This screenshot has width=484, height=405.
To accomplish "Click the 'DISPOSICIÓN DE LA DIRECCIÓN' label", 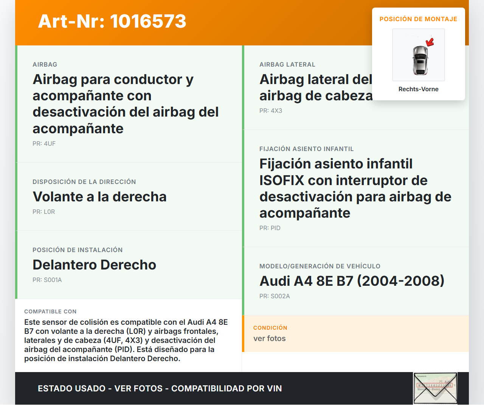I will (84, 182).
